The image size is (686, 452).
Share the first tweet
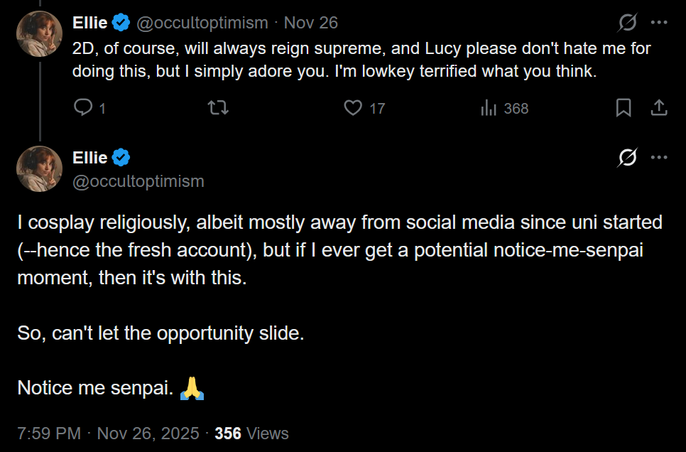pyautogui.click(x=659, y=108)
